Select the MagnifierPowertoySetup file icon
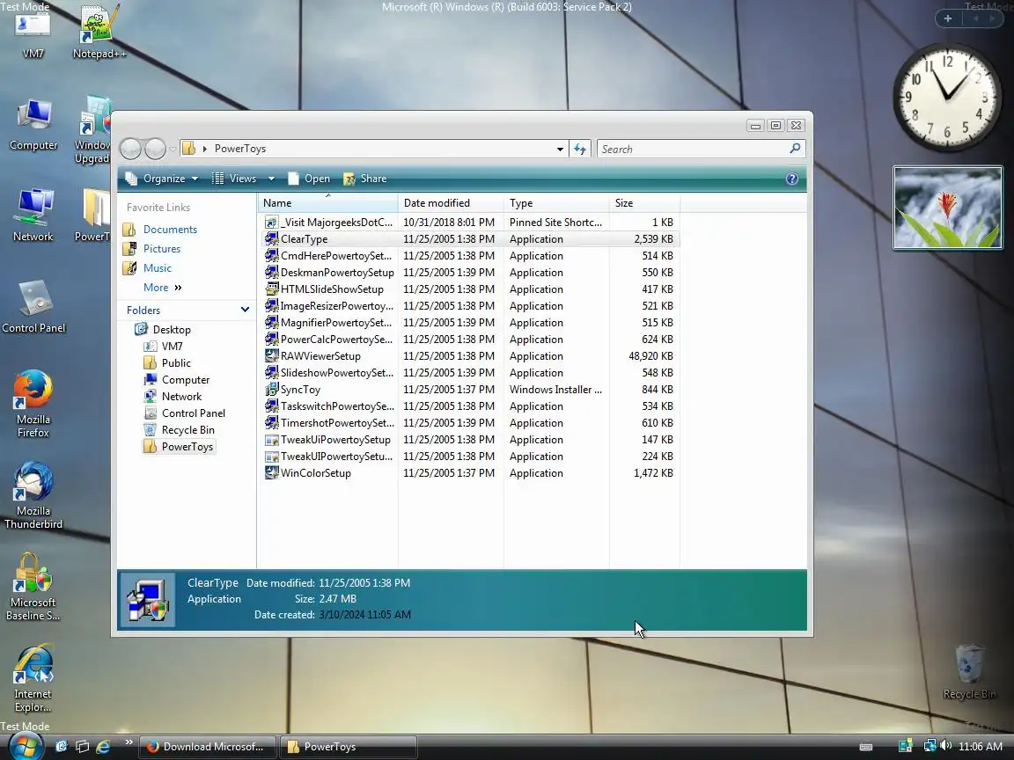This screenshot has height=760, width=1014. [x=272, y=323]
